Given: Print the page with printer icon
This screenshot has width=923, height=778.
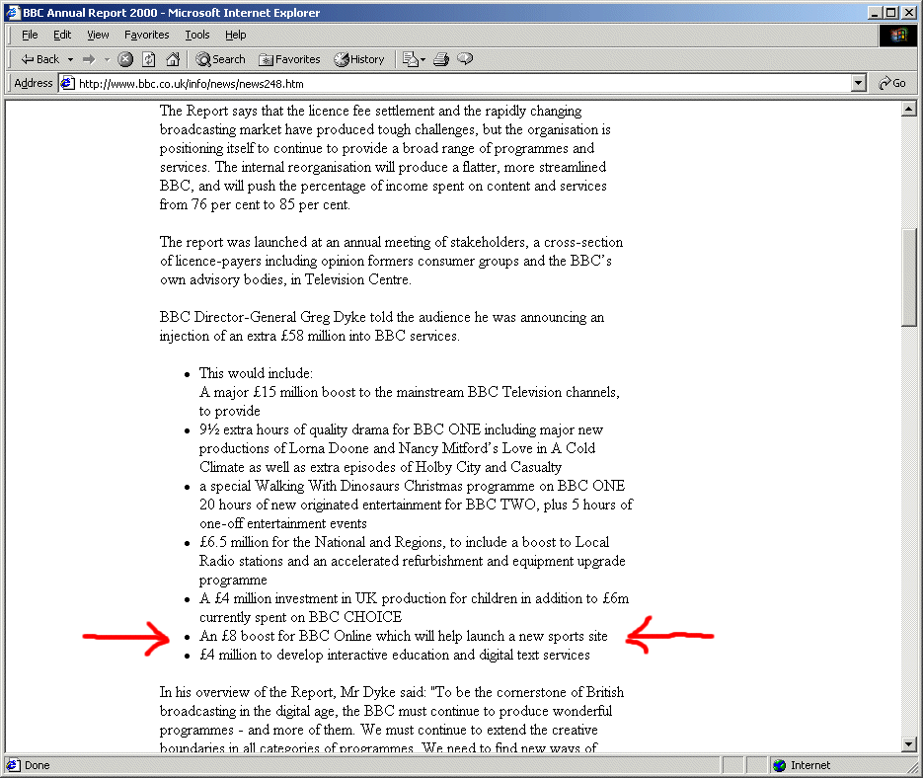Looking at the screenshot, I should 441,59.
